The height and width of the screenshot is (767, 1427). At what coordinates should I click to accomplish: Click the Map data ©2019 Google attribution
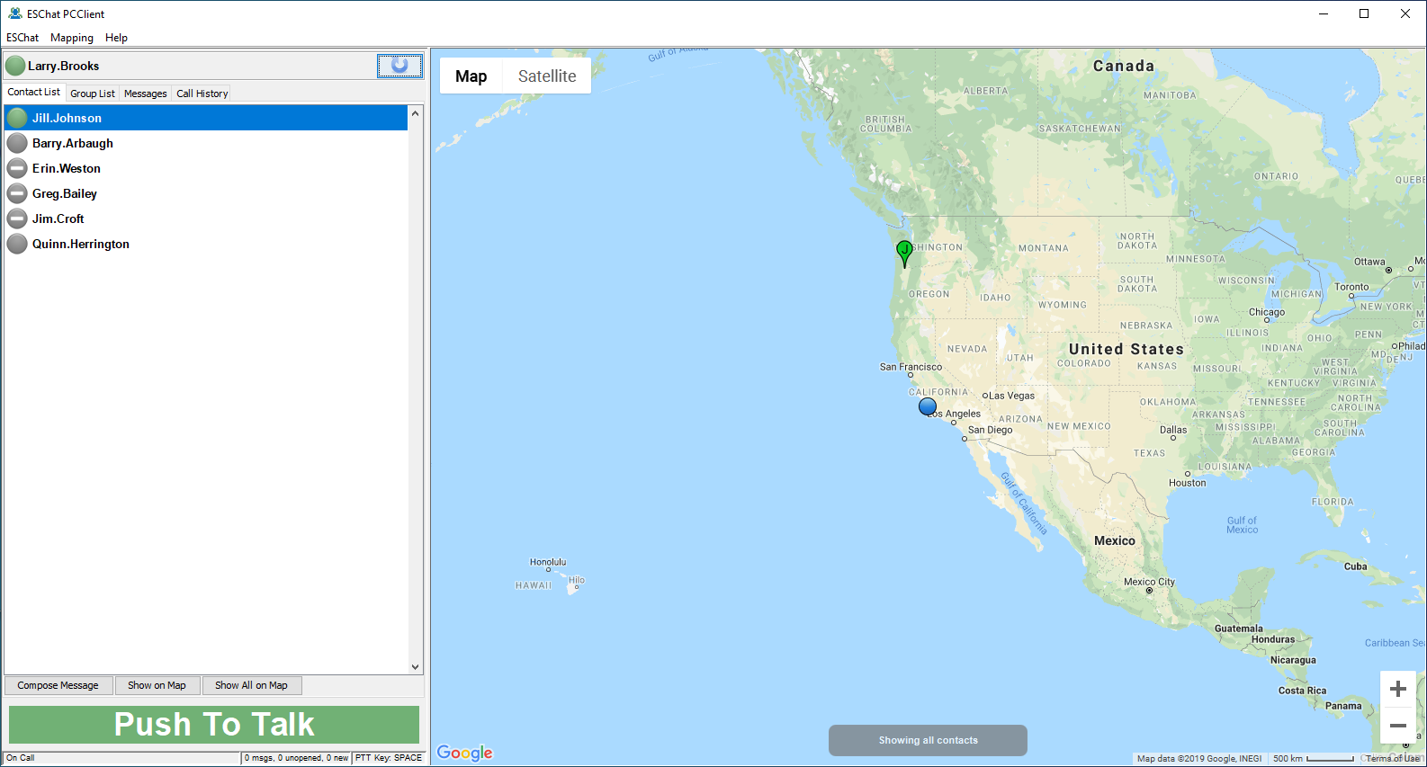1199,759
